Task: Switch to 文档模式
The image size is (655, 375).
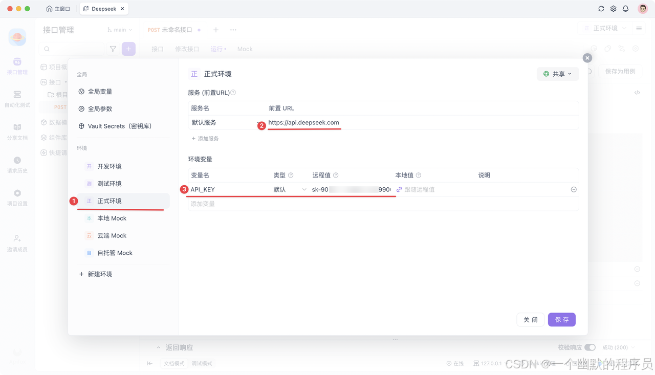Action: coord(174,363)
